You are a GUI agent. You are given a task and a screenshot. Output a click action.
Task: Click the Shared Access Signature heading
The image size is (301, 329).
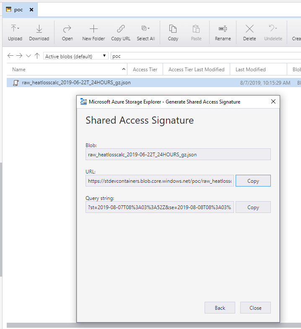[140, 120]
